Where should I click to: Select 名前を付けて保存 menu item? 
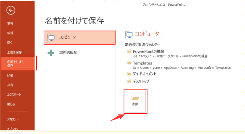click(x=18, y=64)
